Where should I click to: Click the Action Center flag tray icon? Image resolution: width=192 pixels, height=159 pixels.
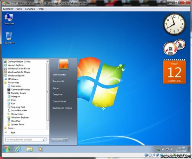tap(163, 149)
